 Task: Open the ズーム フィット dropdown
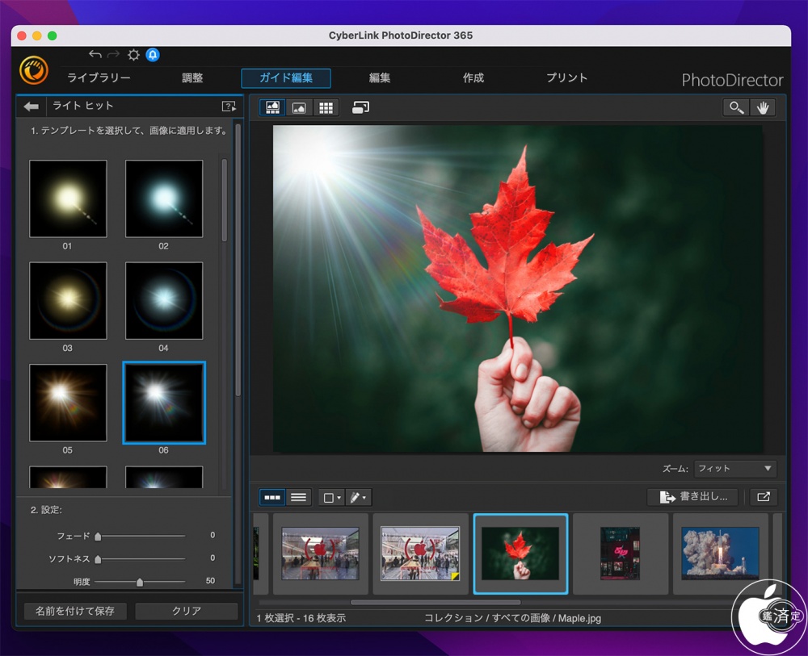(735, 468)
